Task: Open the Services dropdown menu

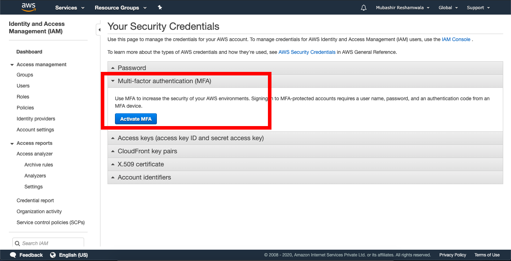Action: point(70,7)
